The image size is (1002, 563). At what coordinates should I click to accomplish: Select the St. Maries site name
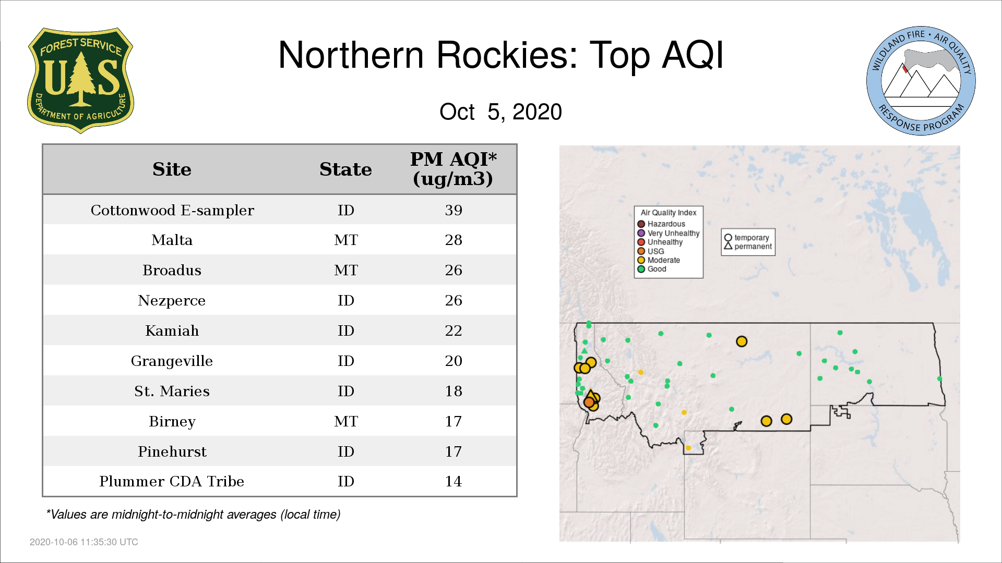pyautogui.click(x=172, y=391)
